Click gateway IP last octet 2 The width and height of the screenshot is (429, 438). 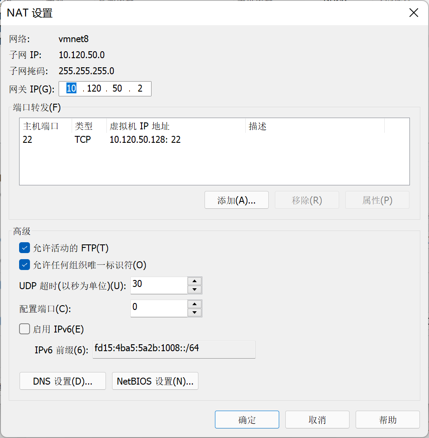tap(140, 89)
